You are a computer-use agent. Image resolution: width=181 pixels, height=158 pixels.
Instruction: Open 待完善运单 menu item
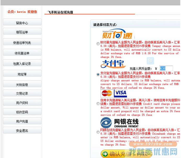22,52
